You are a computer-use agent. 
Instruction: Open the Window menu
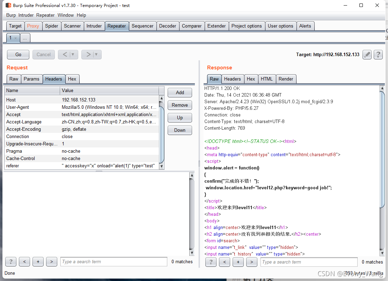point(66,15)
